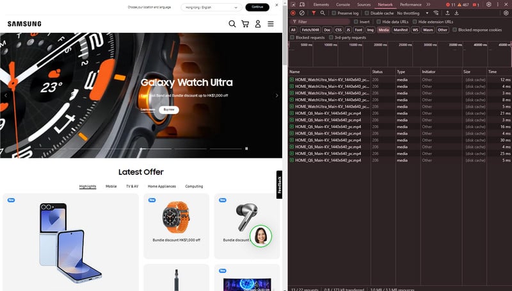Check Blocked requests checkbox
The height and width of the screenshot is (291, 512).
(x=292, y=38)
